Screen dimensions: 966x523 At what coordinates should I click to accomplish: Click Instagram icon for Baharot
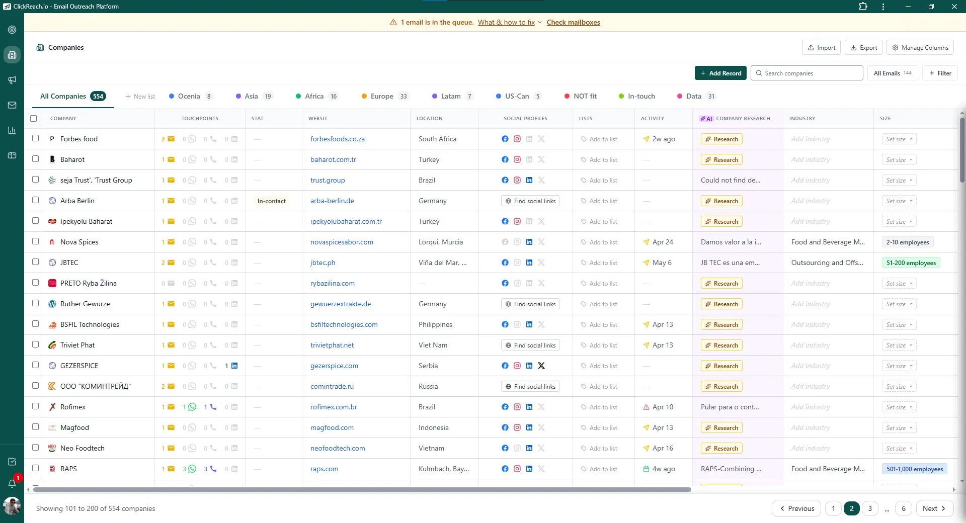coord(517,159)
